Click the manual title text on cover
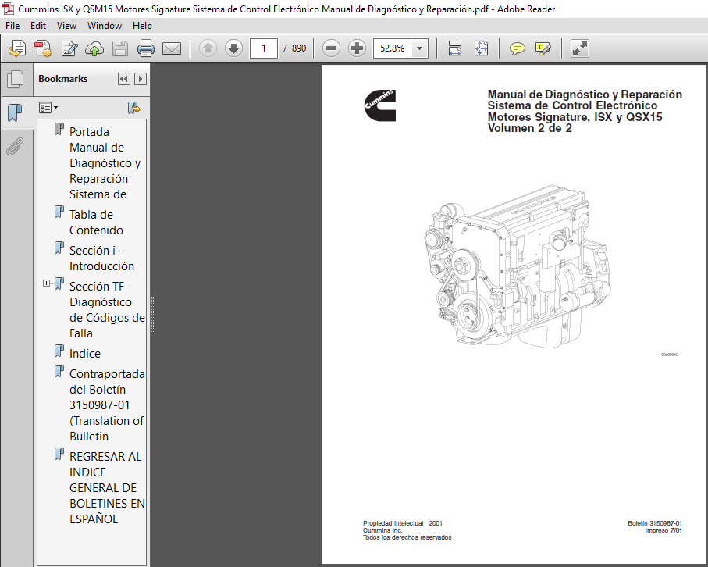The height and width of the screenshot is (567, 708). [585, 111]
